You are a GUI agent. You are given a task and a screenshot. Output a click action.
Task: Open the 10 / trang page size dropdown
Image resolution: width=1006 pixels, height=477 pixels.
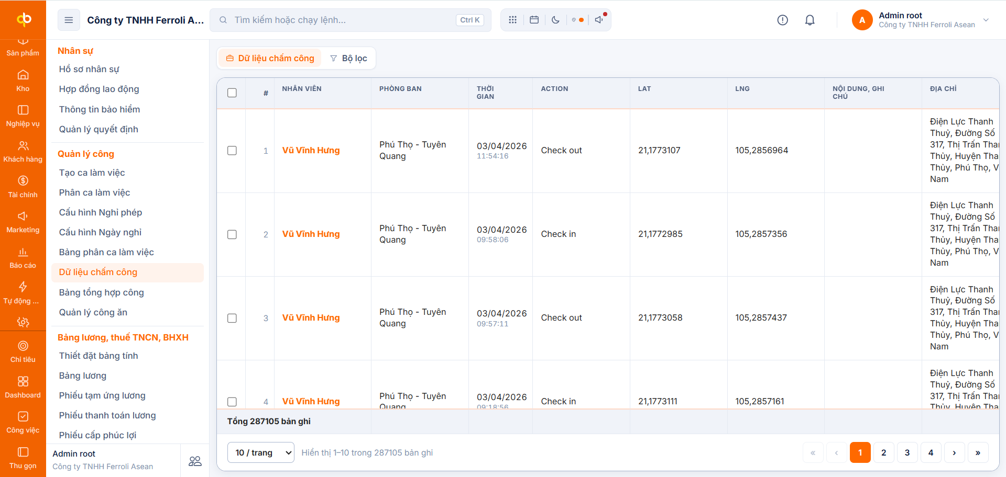tap(261, 452)
